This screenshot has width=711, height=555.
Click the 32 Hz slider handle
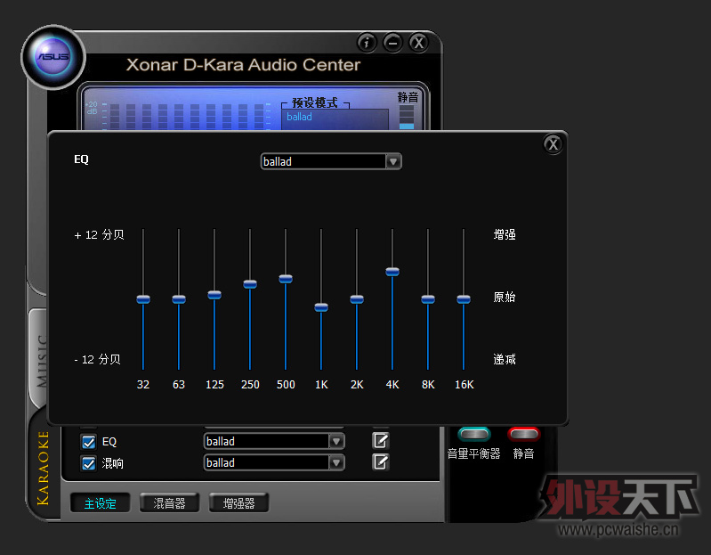pos(143,299)
